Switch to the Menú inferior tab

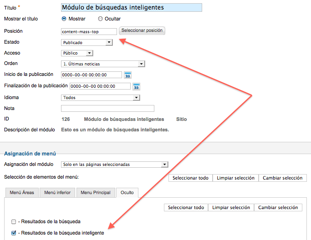(57, 192)
